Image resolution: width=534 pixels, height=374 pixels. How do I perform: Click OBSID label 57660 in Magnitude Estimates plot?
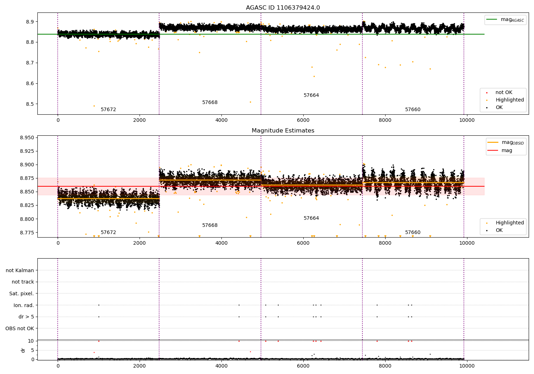[413, 233]
